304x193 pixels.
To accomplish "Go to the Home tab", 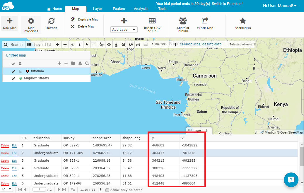I will coord(55,9).
